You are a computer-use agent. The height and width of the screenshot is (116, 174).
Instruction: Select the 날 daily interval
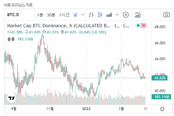75,15
